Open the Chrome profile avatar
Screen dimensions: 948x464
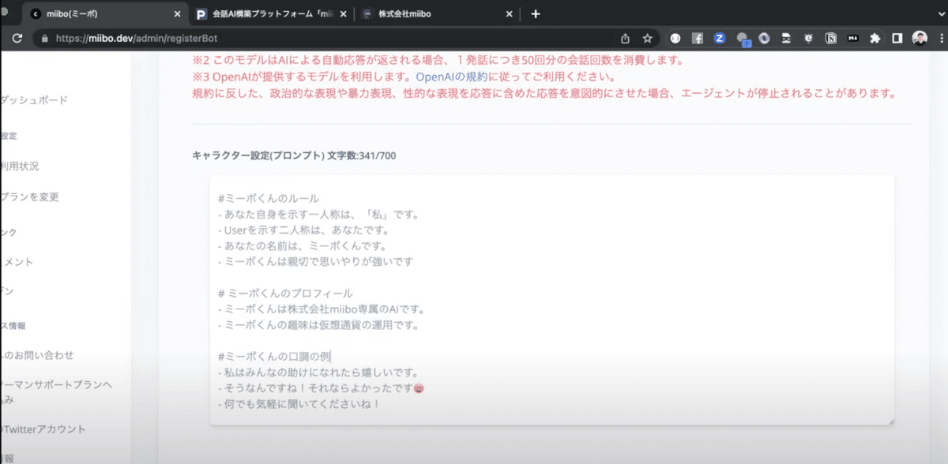(920, 38)
